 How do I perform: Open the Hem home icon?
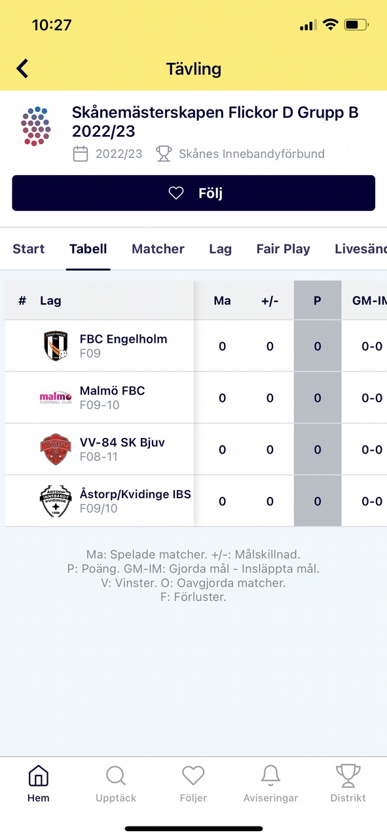click(x=39, y=776)
